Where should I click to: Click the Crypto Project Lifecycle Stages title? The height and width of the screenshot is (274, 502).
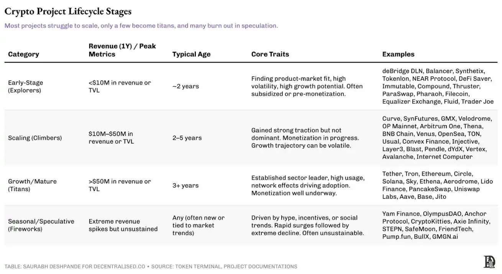tap(68, 11)
